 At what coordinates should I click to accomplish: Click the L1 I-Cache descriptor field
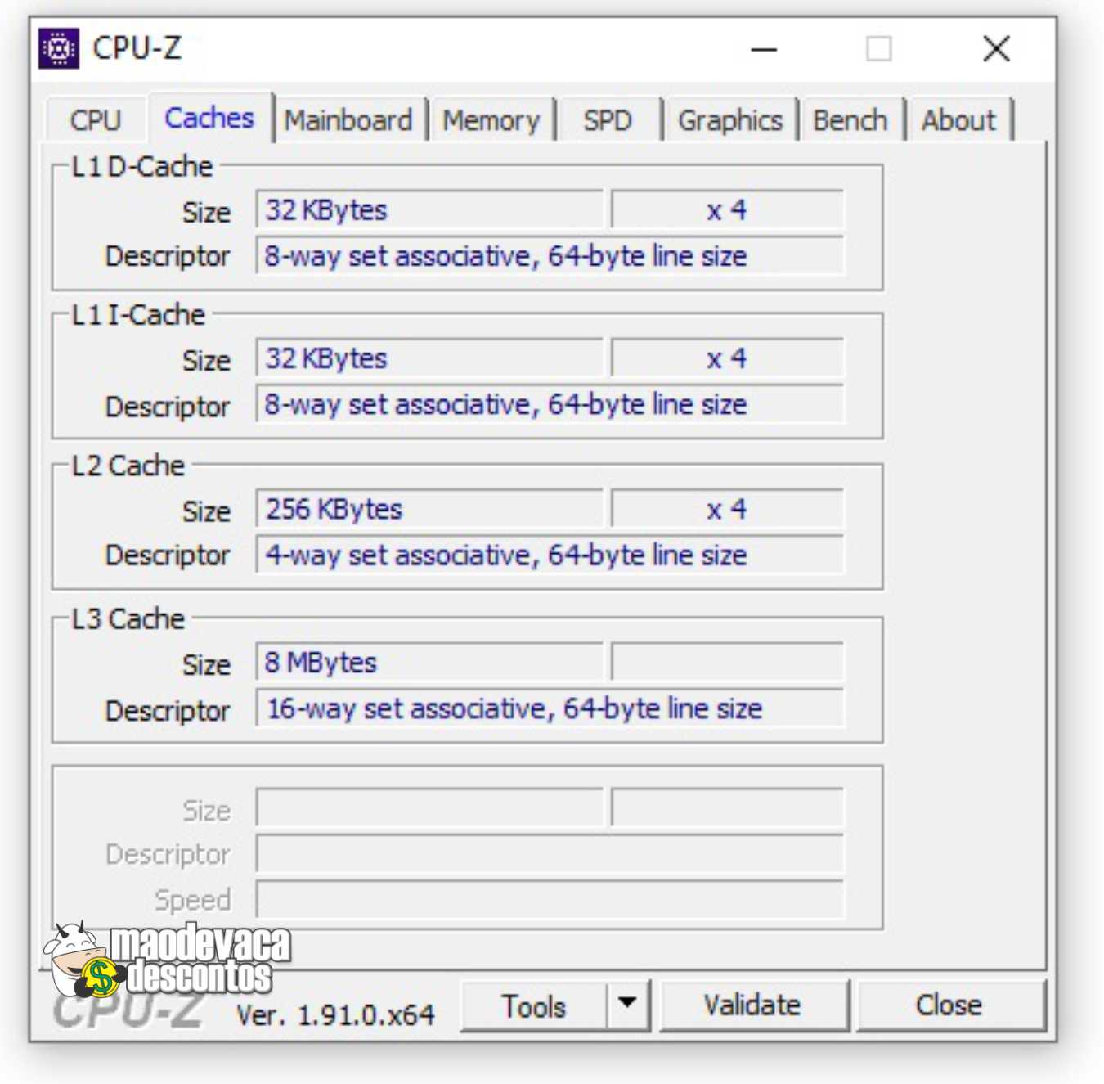(550, 405)
